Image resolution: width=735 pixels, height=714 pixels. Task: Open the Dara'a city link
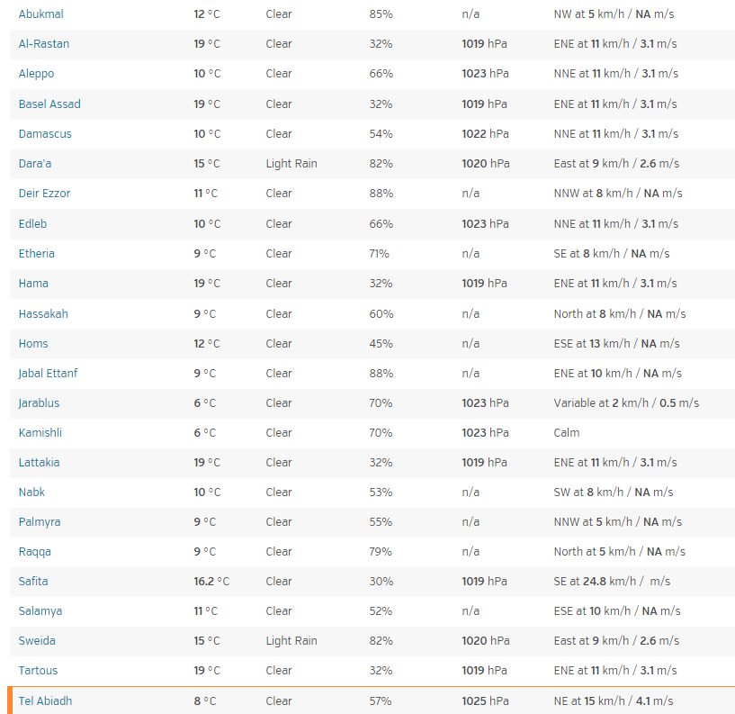point(35,163)
